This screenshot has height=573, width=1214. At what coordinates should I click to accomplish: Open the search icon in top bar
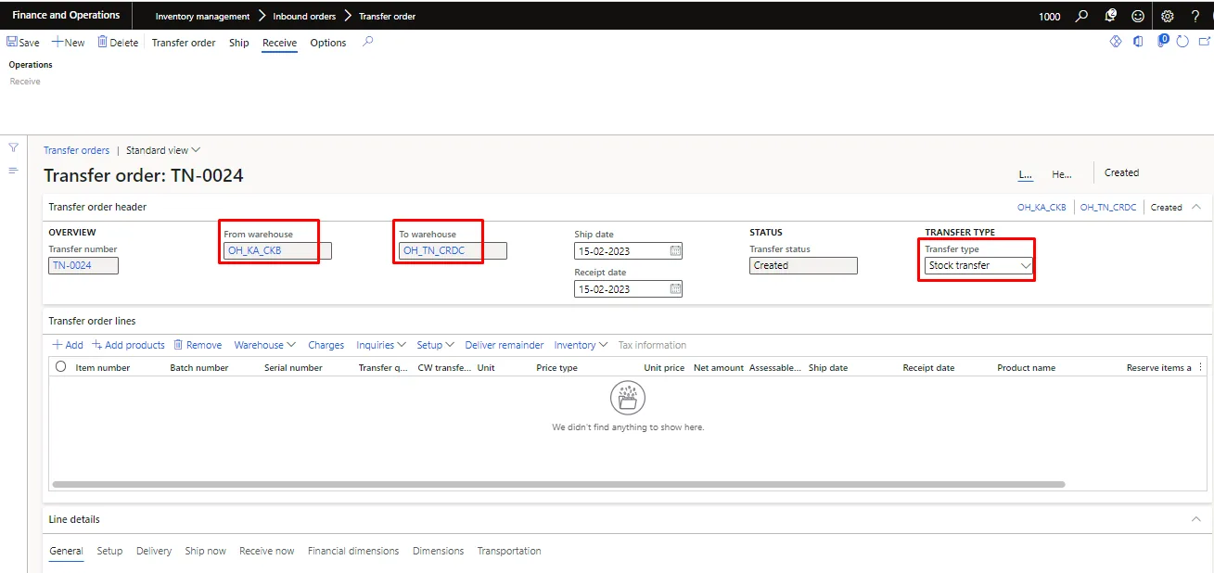pos(1081,16)
